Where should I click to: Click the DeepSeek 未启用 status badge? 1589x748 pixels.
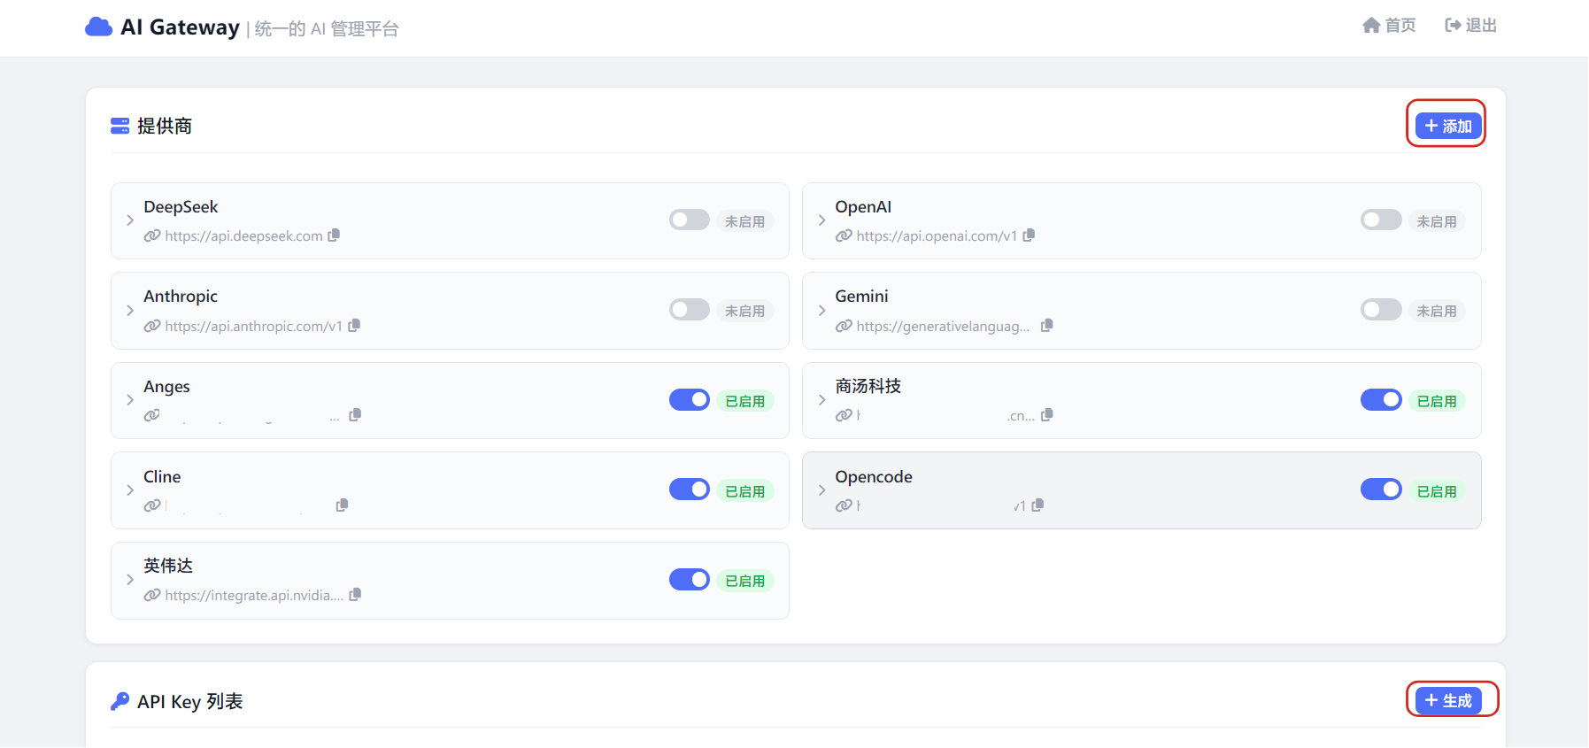pos(744,221)
